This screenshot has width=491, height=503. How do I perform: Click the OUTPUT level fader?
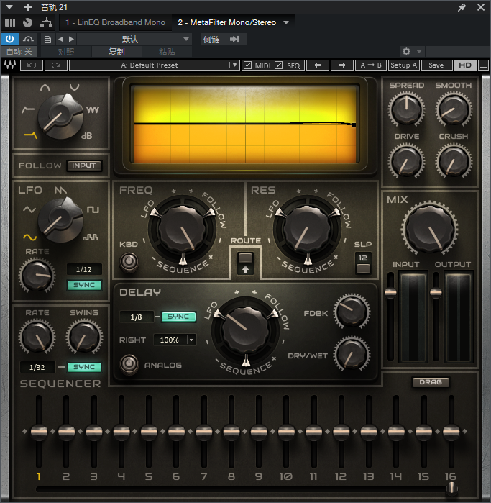436,292
